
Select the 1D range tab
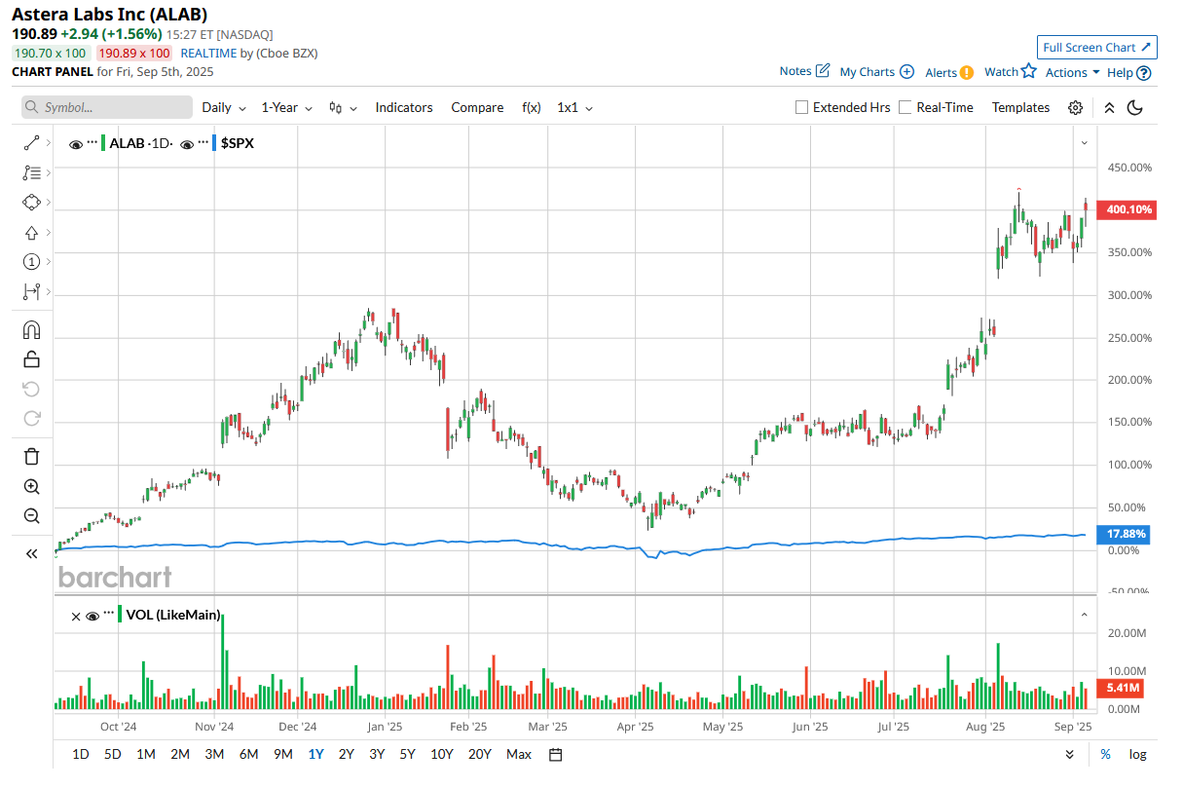click(x=81, y=755)
